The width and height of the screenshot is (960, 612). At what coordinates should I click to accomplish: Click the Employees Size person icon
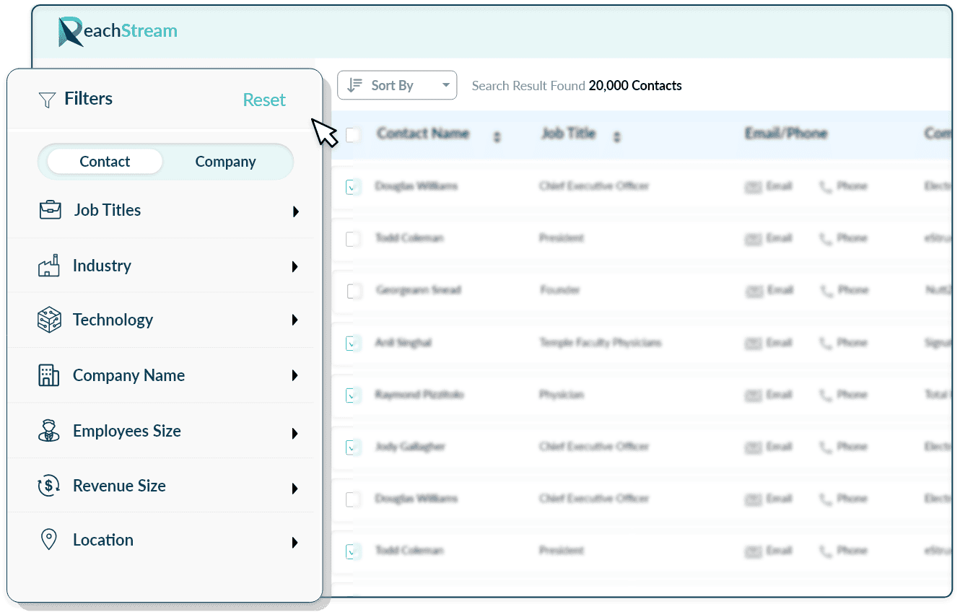coord(48,431)
